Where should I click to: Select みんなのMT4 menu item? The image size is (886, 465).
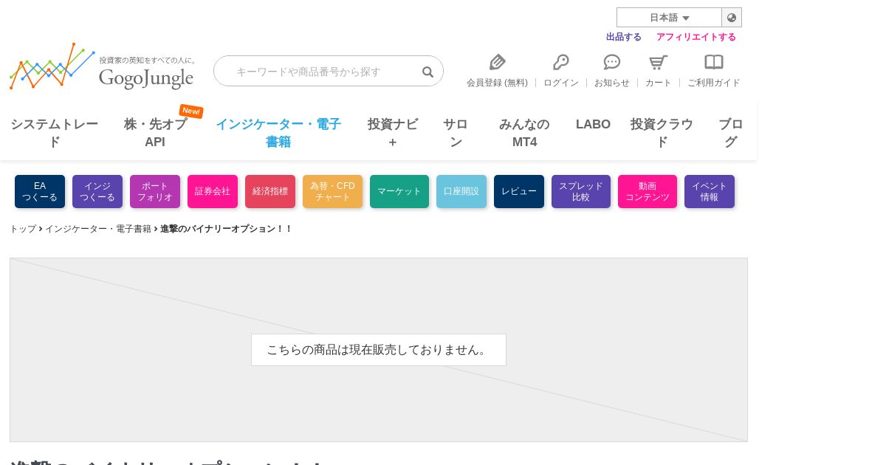(x=524, y=133)
